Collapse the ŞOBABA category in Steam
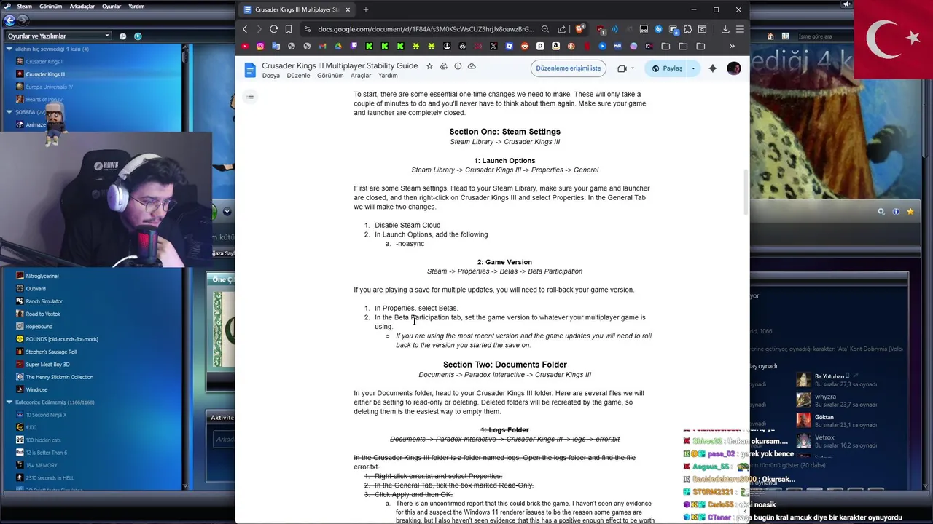This screenshot has width=933, height=524. pos(9,112)
